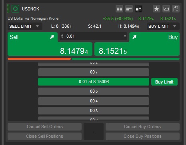Click the arrow icon on the Buy button

click(x=134, y=37)
